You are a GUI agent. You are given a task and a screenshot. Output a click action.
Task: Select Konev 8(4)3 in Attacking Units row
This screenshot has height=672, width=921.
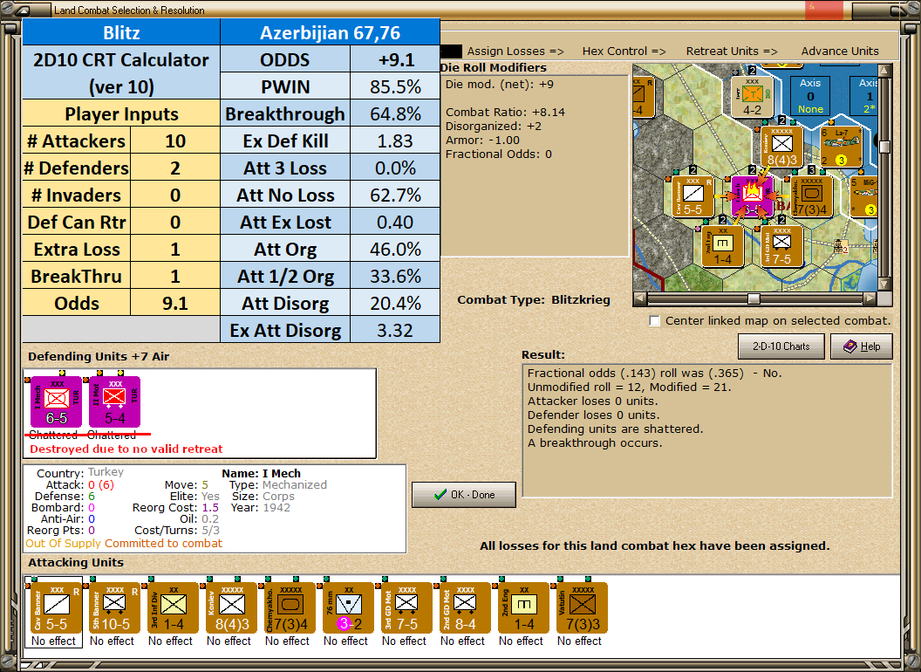click(231, 607)
